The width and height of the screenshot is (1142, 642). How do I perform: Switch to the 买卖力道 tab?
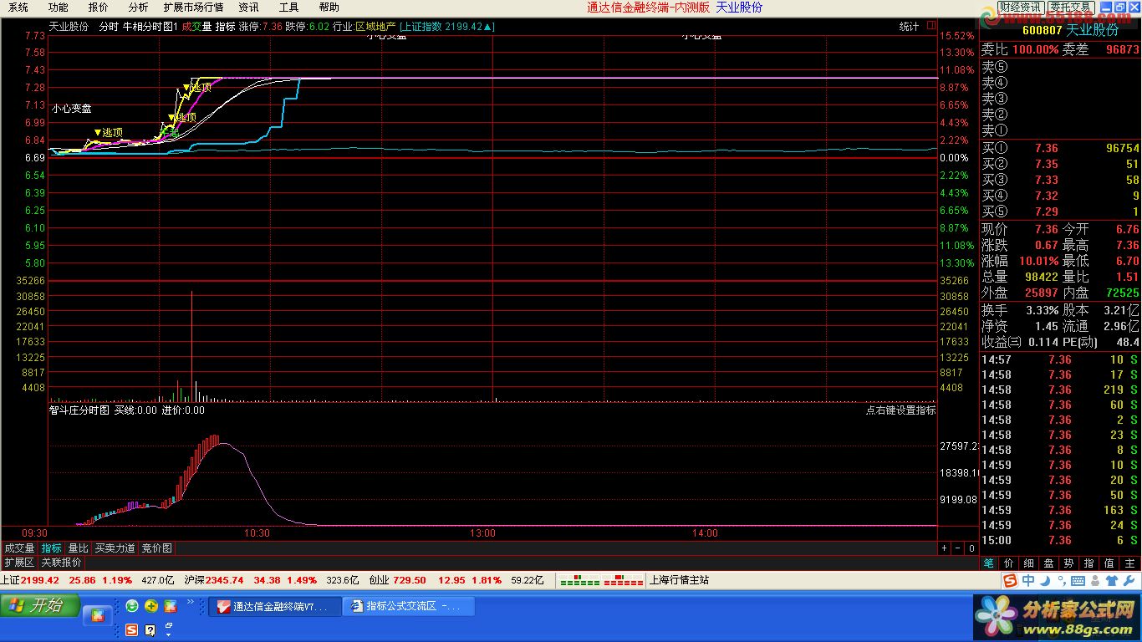tap(115, 548)
